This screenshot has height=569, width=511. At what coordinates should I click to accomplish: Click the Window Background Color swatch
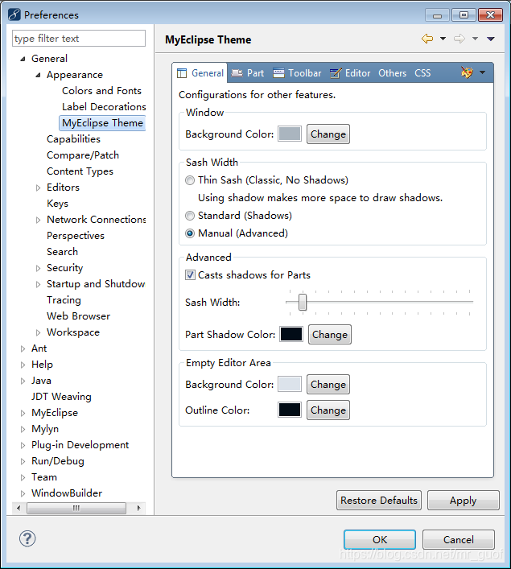coord(290,134)
